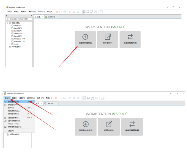Close CentOS7-1 tab in the library-panel window
The height and width of the screenshot is (160, 187).
point(57,17)
